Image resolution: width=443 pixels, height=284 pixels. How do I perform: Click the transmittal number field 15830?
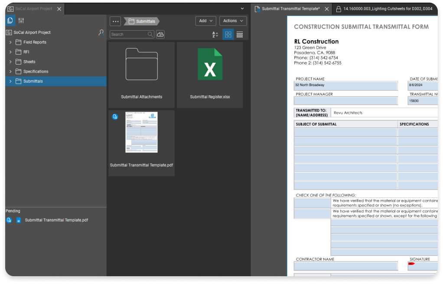(423, 101)
